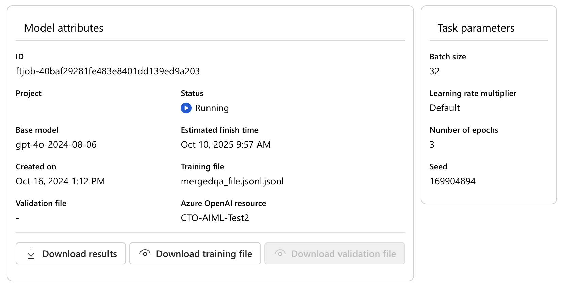Click the eye icon beside Download training file
579x288 pixels.
(x=145, y=253)
